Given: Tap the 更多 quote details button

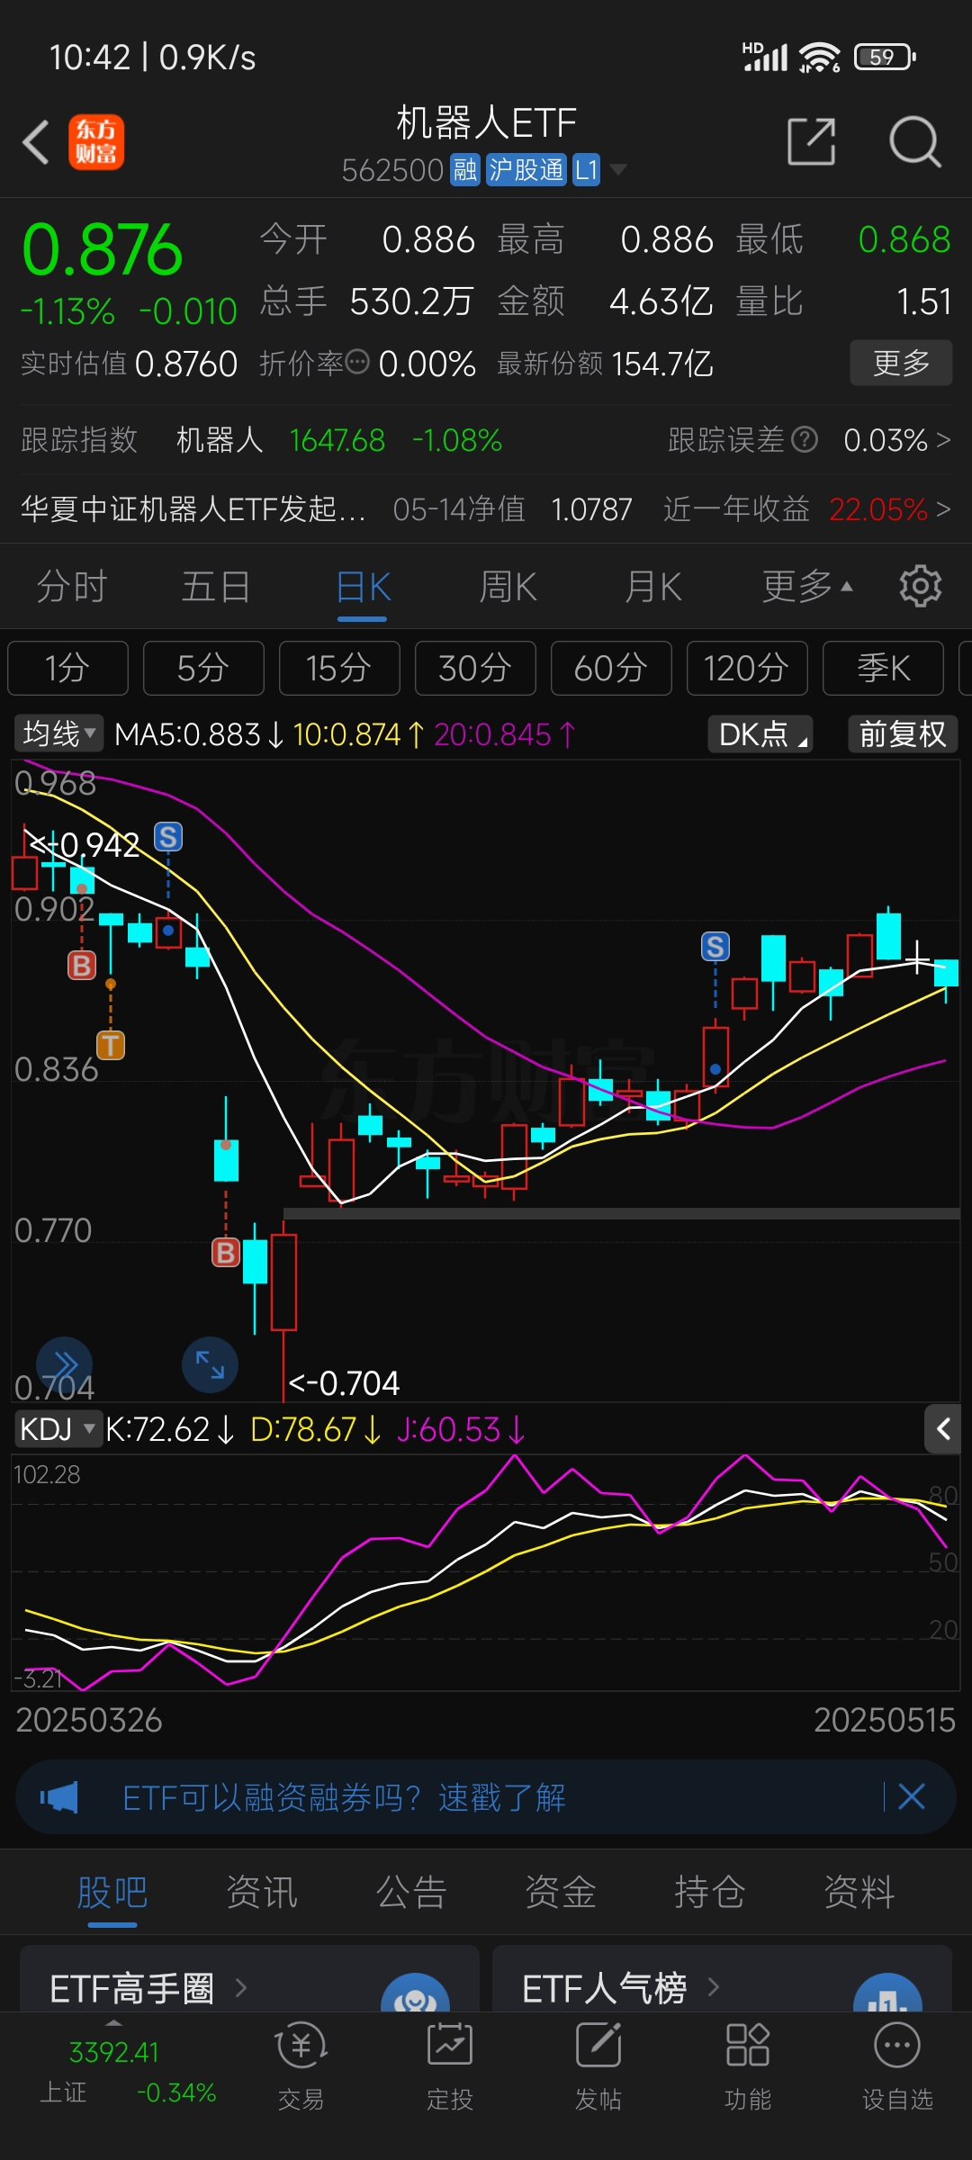Looking at the screenshot, I should click(x=901, y=363).
